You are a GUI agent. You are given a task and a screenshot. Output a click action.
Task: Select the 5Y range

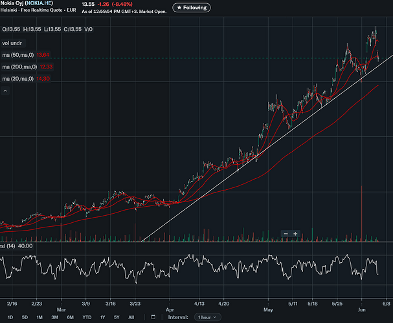point(117,317)
